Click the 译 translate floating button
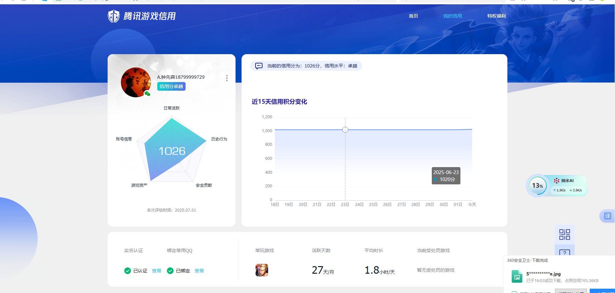The width and height of the screenshot is (615, 293). [607, 216]
